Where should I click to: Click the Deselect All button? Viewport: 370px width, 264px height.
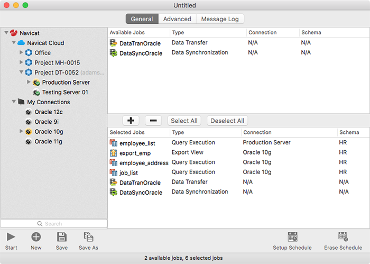227,121
